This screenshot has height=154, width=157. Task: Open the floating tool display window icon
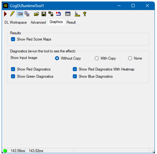[27, 14]
